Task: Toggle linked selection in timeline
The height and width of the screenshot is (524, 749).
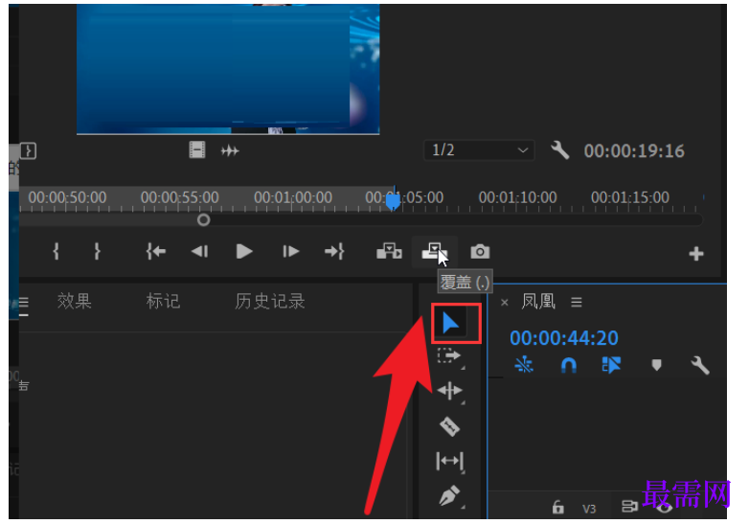Action: pyautogui.click(x=611, y=365)
